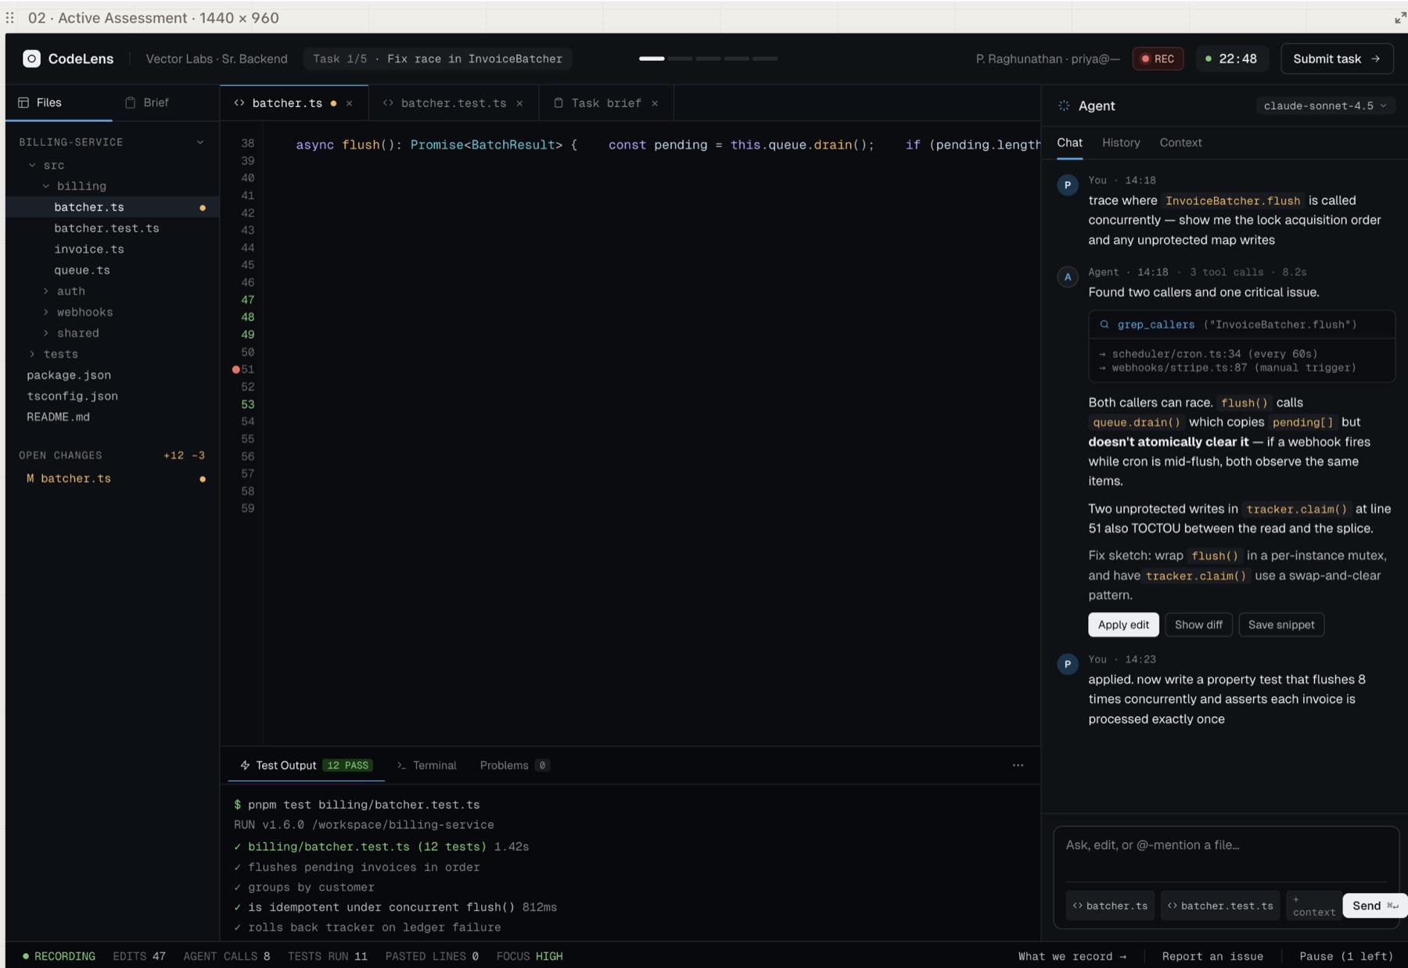Click the Save snippet button
The width and height of the screenshot is (1408, 968).
[x=1281, y=625]
